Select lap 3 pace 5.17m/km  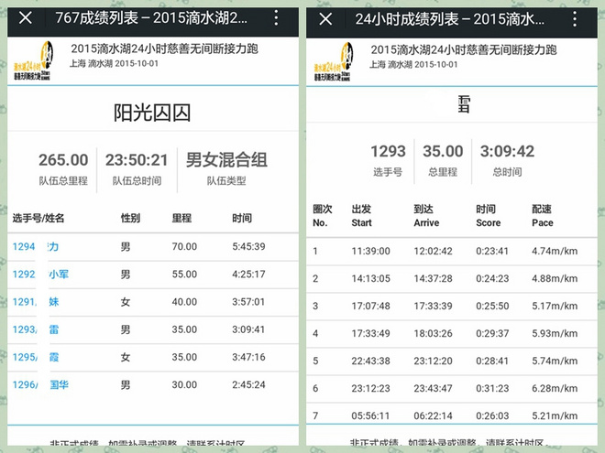pos(555,306)
